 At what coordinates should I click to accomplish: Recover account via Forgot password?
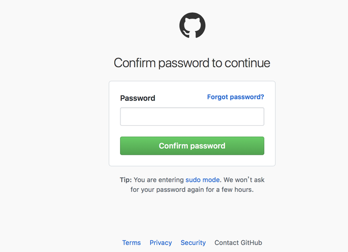click(x=235, y=97)
